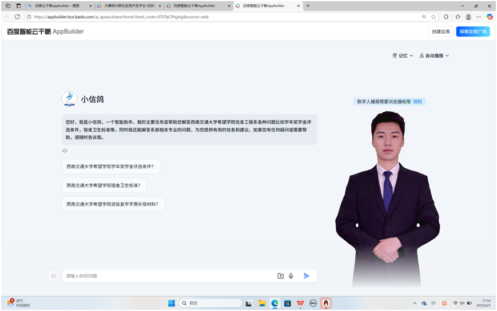Screen dimensions: 497x311
Task: Expand the 记忆 dropdown
Action: tap(403, 56)
